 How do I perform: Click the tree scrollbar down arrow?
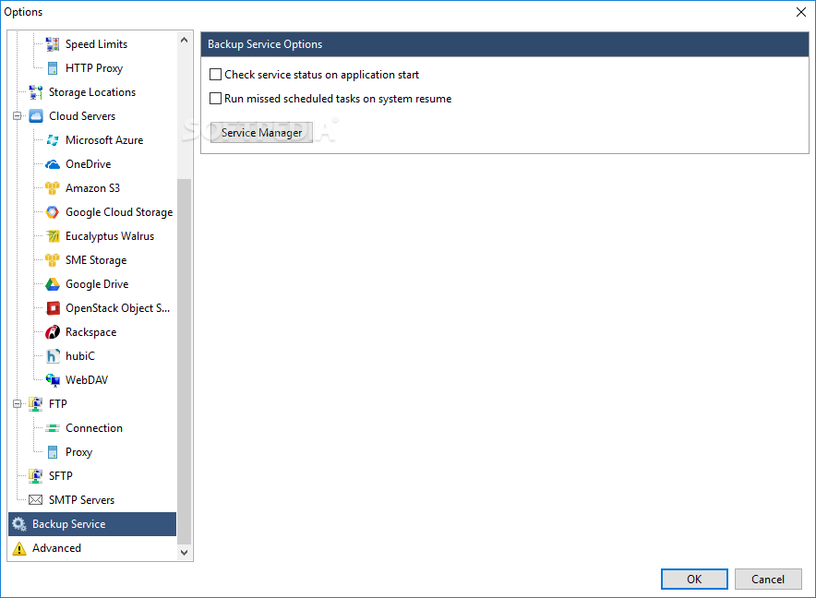click(185, 553)
